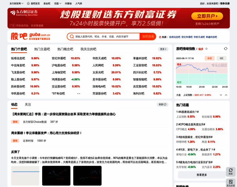Screen dimensions: 237x187
Task: Open the post titled 反弹了
Action: click(x=15, y=152)
